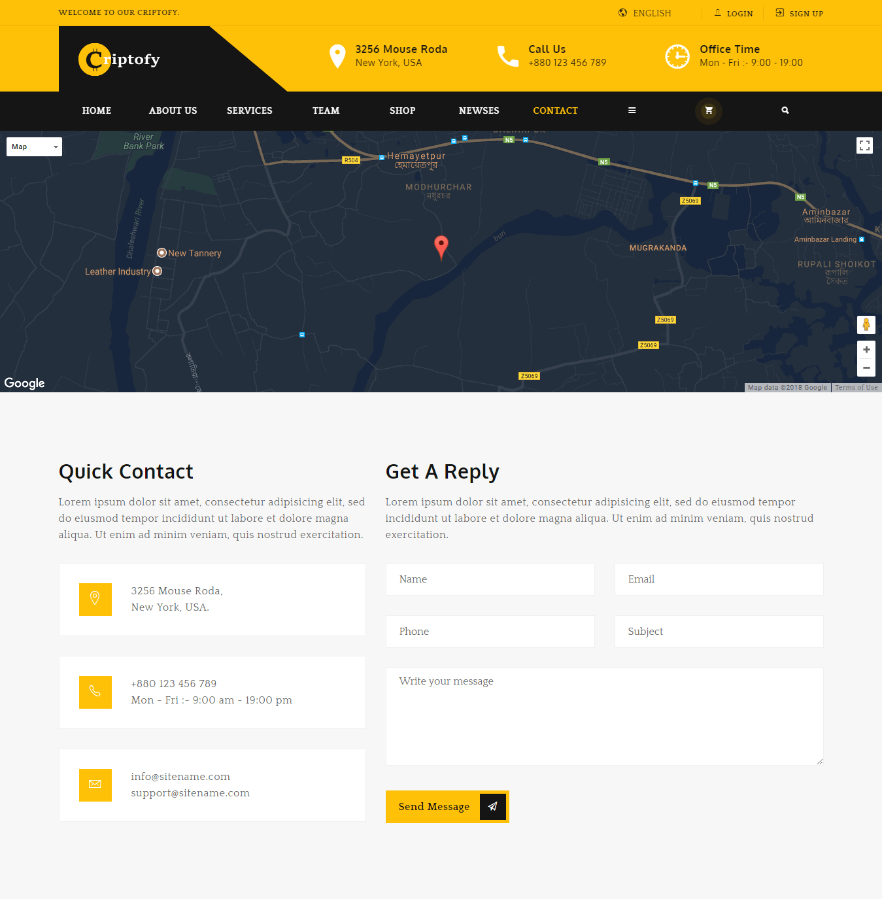The width and height of the screenshot is (882, 899).
Task: Click the red map location marker
Action: pos(441,246)
